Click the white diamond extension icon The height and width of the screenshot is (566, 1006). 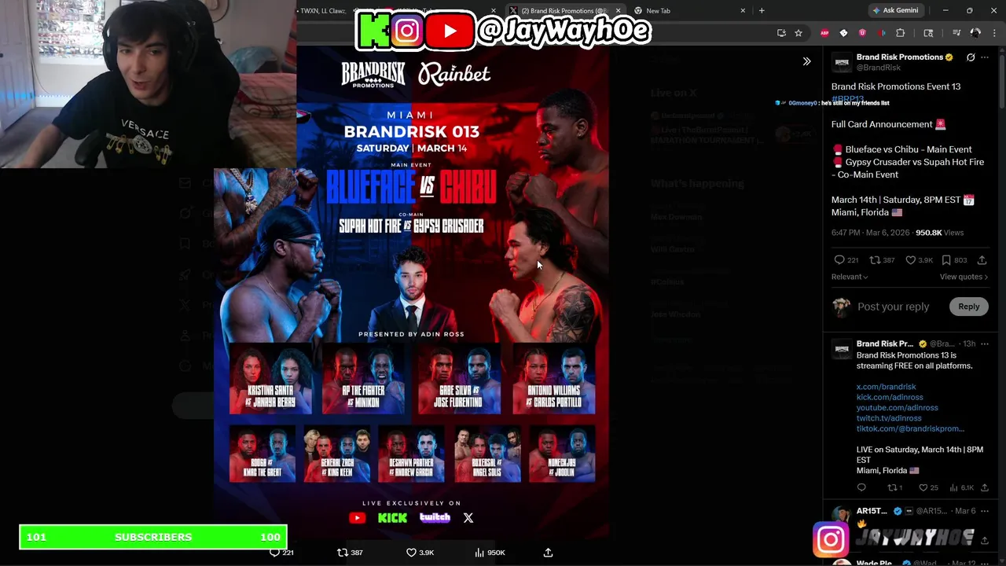tap(843, 33)
